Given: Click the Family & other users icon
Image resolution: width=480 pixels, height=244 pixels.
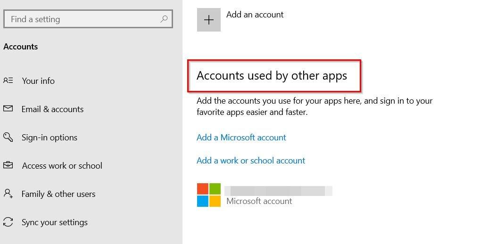Looking at the screenshot, I should pos(8,194).
